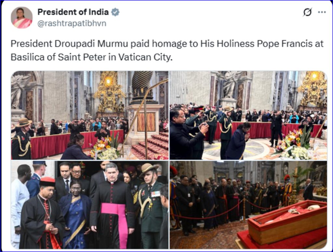Open photo with the cardinal and priest
The width and height of the screenshot is (333, 252).
tap(90, 205)
